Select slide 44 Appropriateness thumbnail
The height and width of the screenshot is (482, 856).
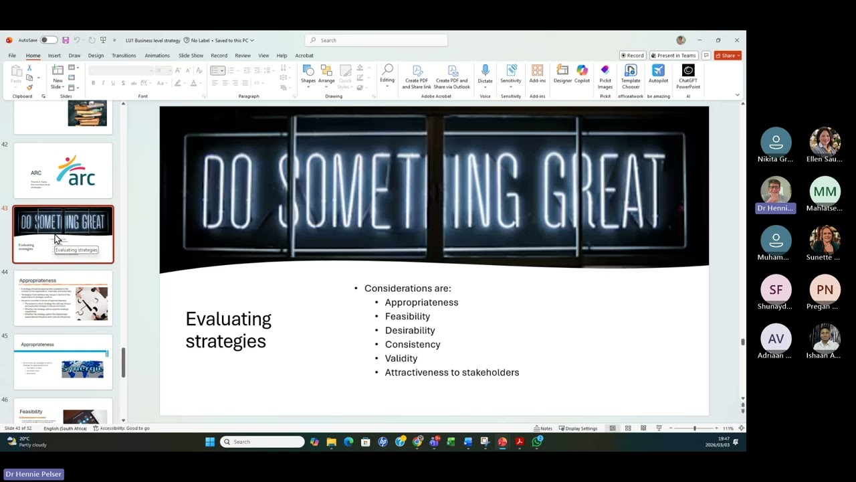[63, 299]
